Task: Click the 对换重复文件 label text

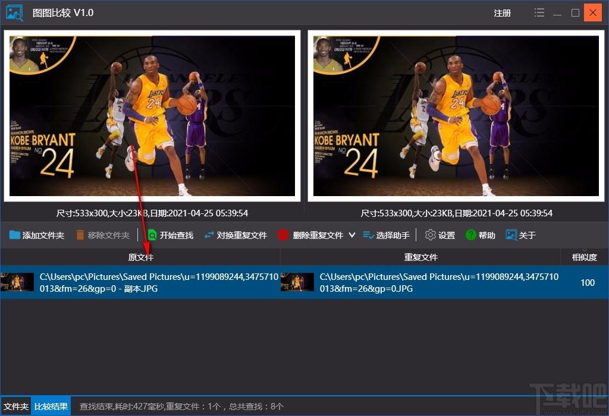Action: click(x=241, y=235)
